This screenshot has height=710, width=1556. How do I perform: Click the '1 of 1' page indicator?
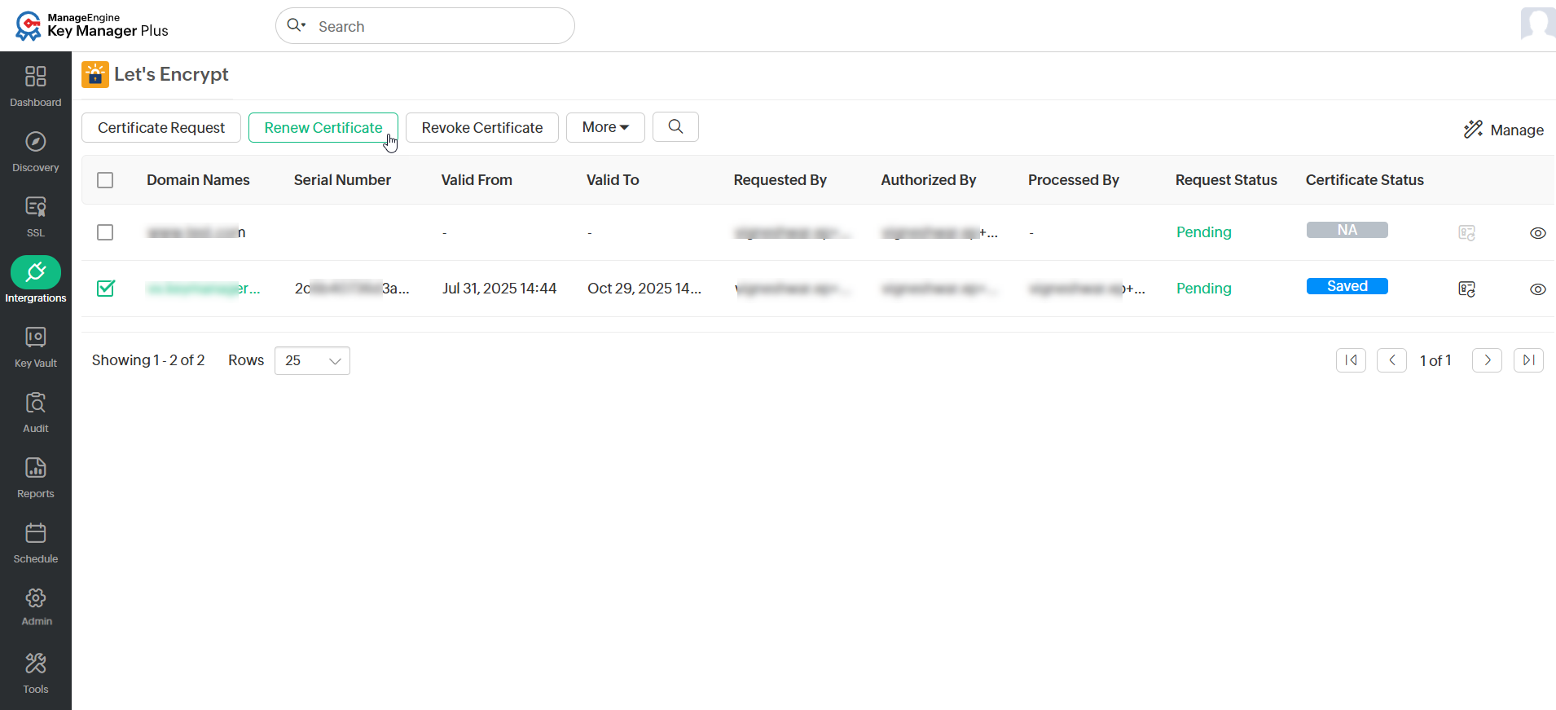1435,361
